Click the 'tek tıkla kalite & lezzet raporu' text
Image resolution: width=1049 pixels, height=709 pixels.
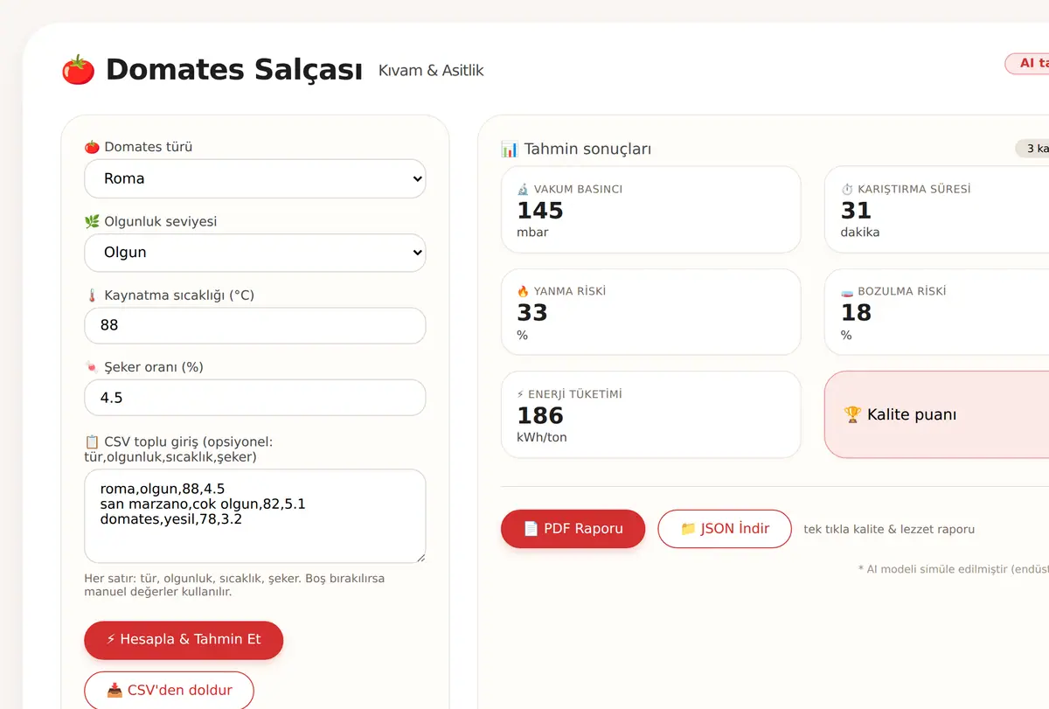tap(889, 529)
